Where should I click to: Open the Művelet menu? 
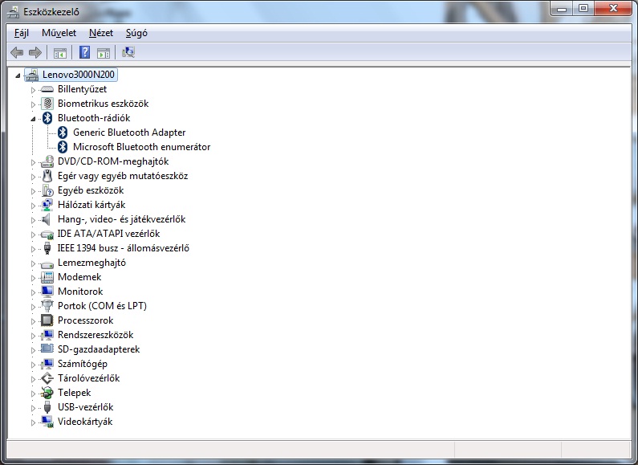pyautogui.click(x=59, y=33)
